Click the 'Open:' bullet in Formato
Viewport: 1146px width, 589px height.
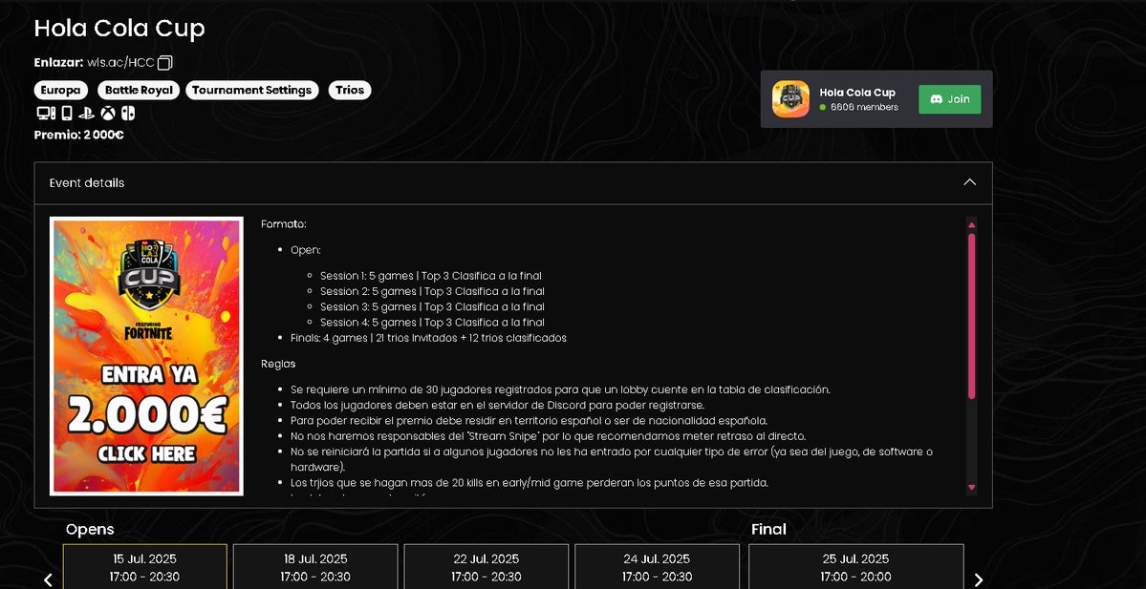pos(306,250)
